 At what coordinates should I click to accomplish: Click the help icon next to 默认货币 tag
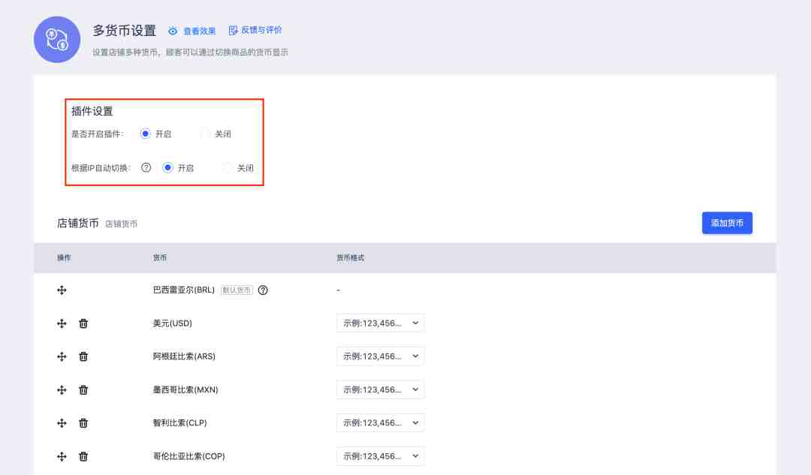click(263, 290)
